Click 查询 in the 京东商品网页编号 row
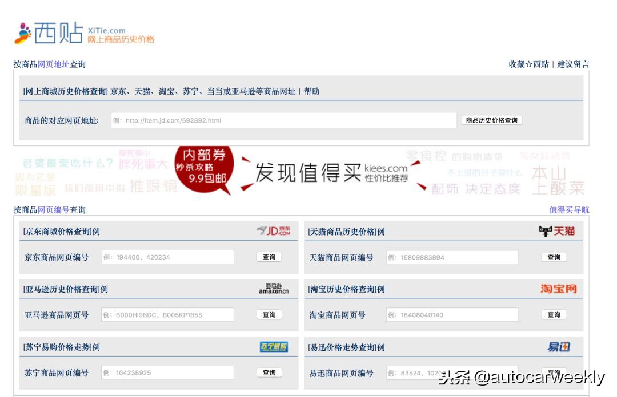Viewport: 617px width, 397px height. point(269,257)
